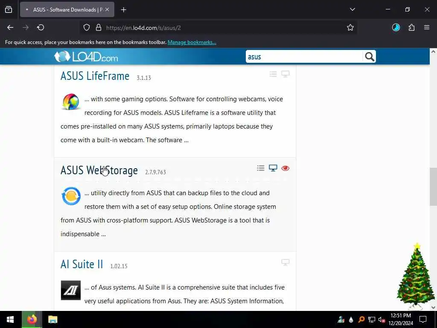Go back with the browser back arrow
Screen dimensions: 437x328
(10, 28)
